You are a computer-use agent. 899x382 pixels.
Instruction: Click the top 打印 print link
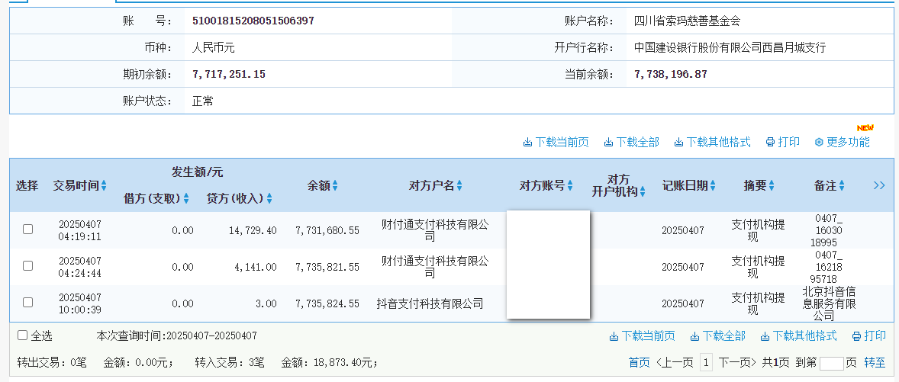(x=782, y=142)
